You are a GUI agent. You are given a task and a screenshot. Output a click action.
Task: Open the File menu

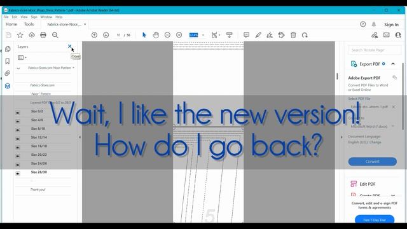6,17
